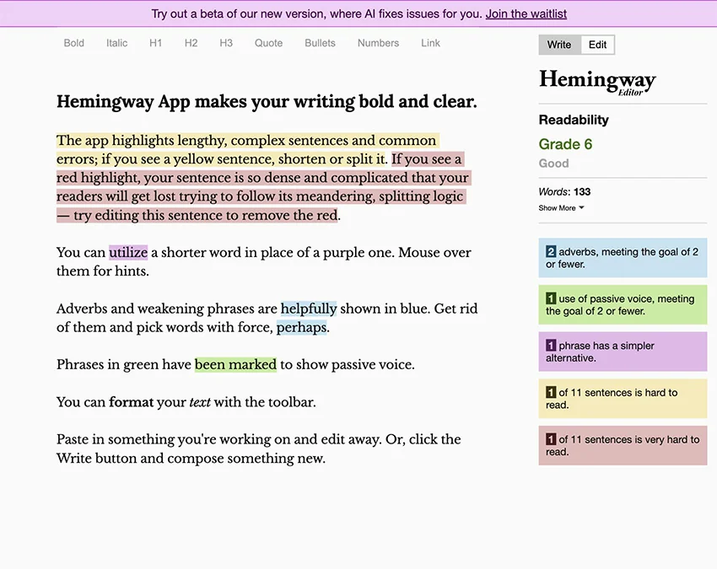
Task: Create a Numbers list
Action: [378, 43]
